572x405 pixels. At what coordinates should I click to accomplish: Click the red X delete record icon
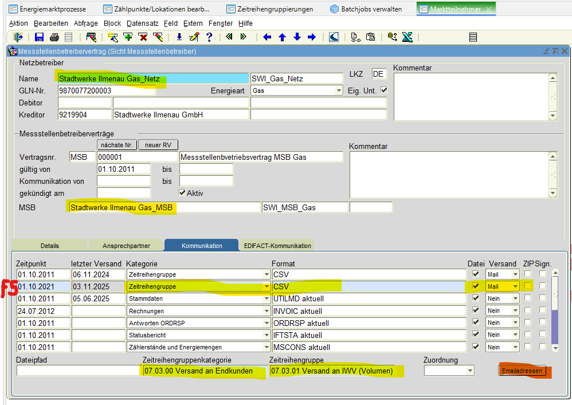(x=143, y=37)
